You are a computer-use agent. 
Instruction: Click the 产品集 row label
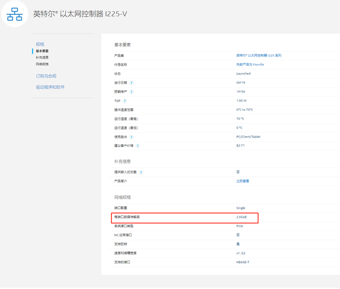pos(119,56)
